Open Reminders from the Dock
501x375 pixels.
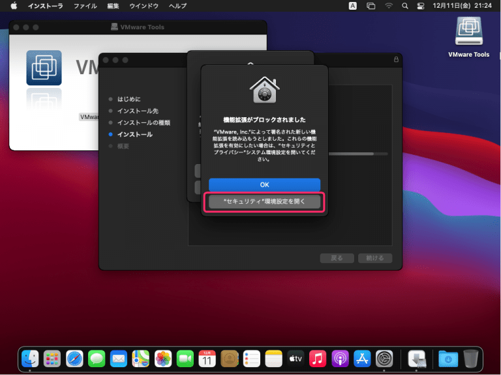251,359
